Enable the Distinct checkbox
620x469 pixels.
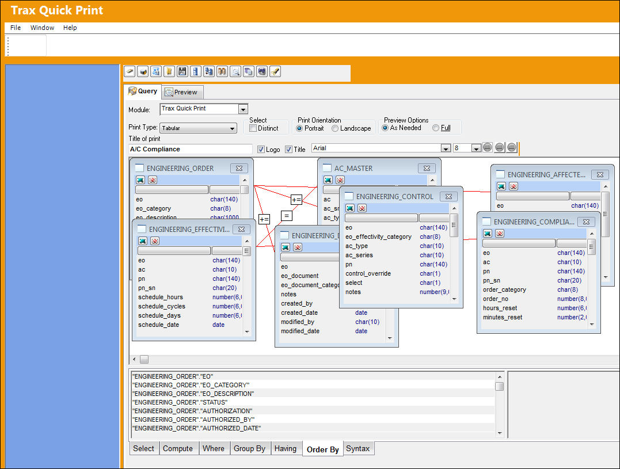(253, 128)
